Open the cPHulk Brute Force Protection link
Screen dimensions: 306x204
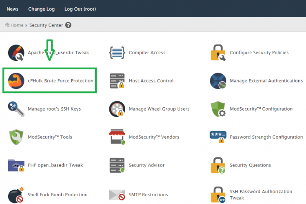coord(60,81)
